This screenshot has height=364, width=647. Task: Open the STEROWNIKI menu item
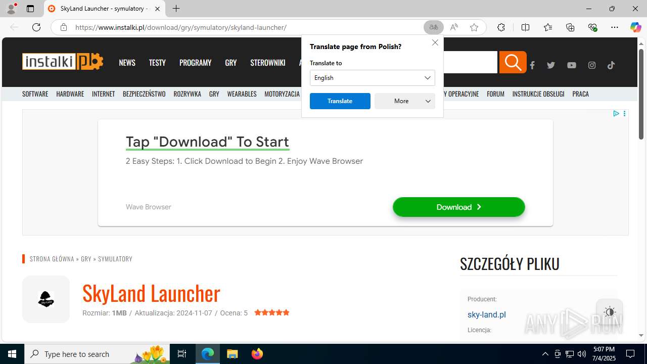[x=268, y=63]
